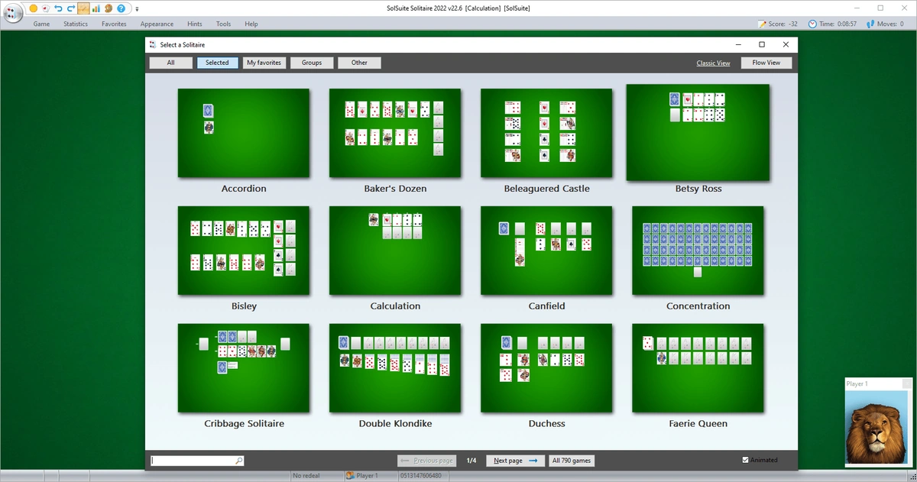Image resolution: width=917 pixels, height=482 pixels.
Task: Select the Baker's Dozen game thumbnail
Action: tap(395, 133)
